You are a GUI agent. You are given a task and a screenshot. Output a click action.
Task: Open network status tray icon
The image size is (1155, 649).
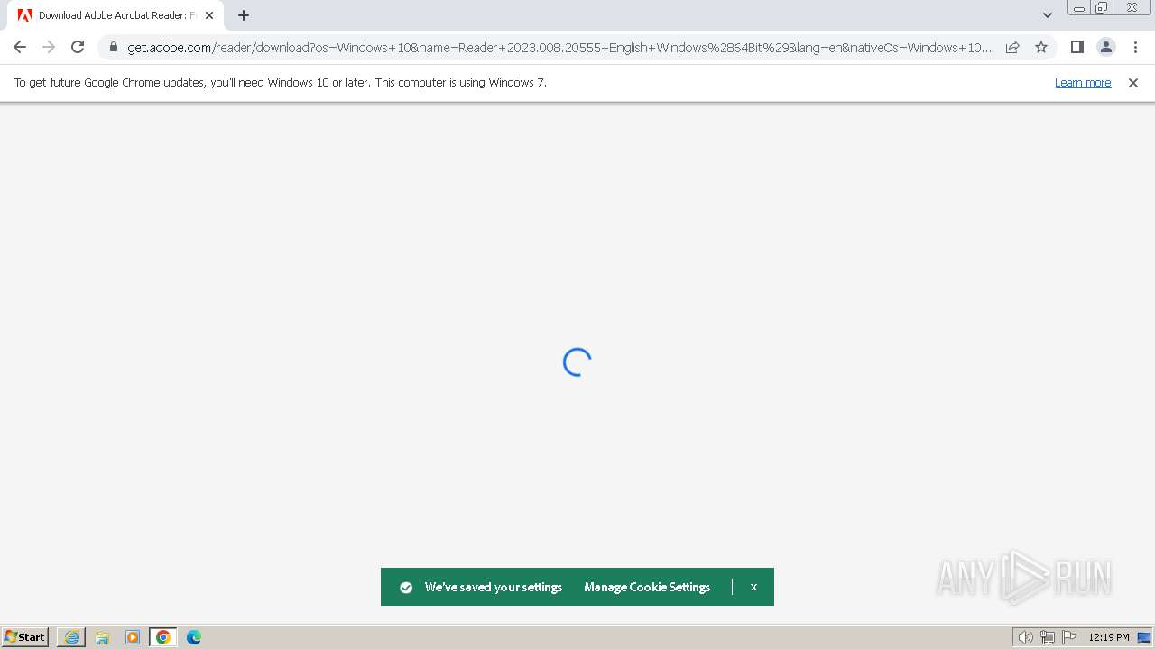(x=1048, y=637)
